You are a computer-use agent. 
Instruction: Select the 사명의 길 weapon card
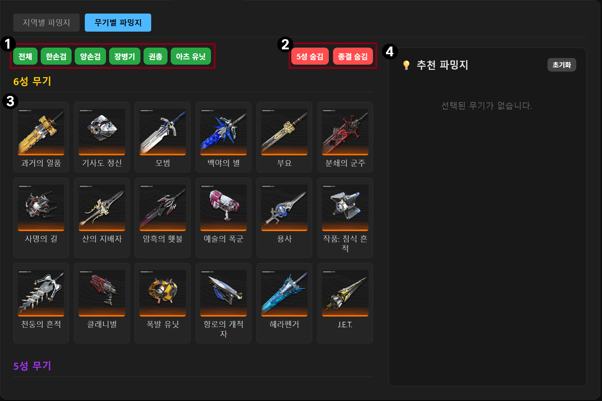[41, 218]
